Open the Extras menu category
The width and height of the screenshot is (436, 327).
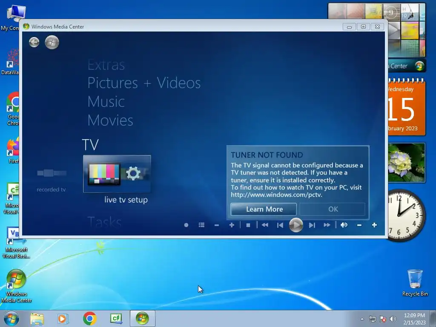106,65
